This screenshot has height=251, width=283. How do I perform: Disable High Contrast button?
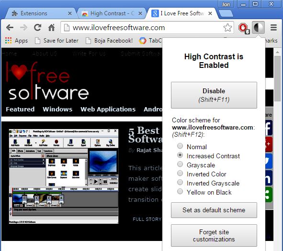[x=214, y=95]
